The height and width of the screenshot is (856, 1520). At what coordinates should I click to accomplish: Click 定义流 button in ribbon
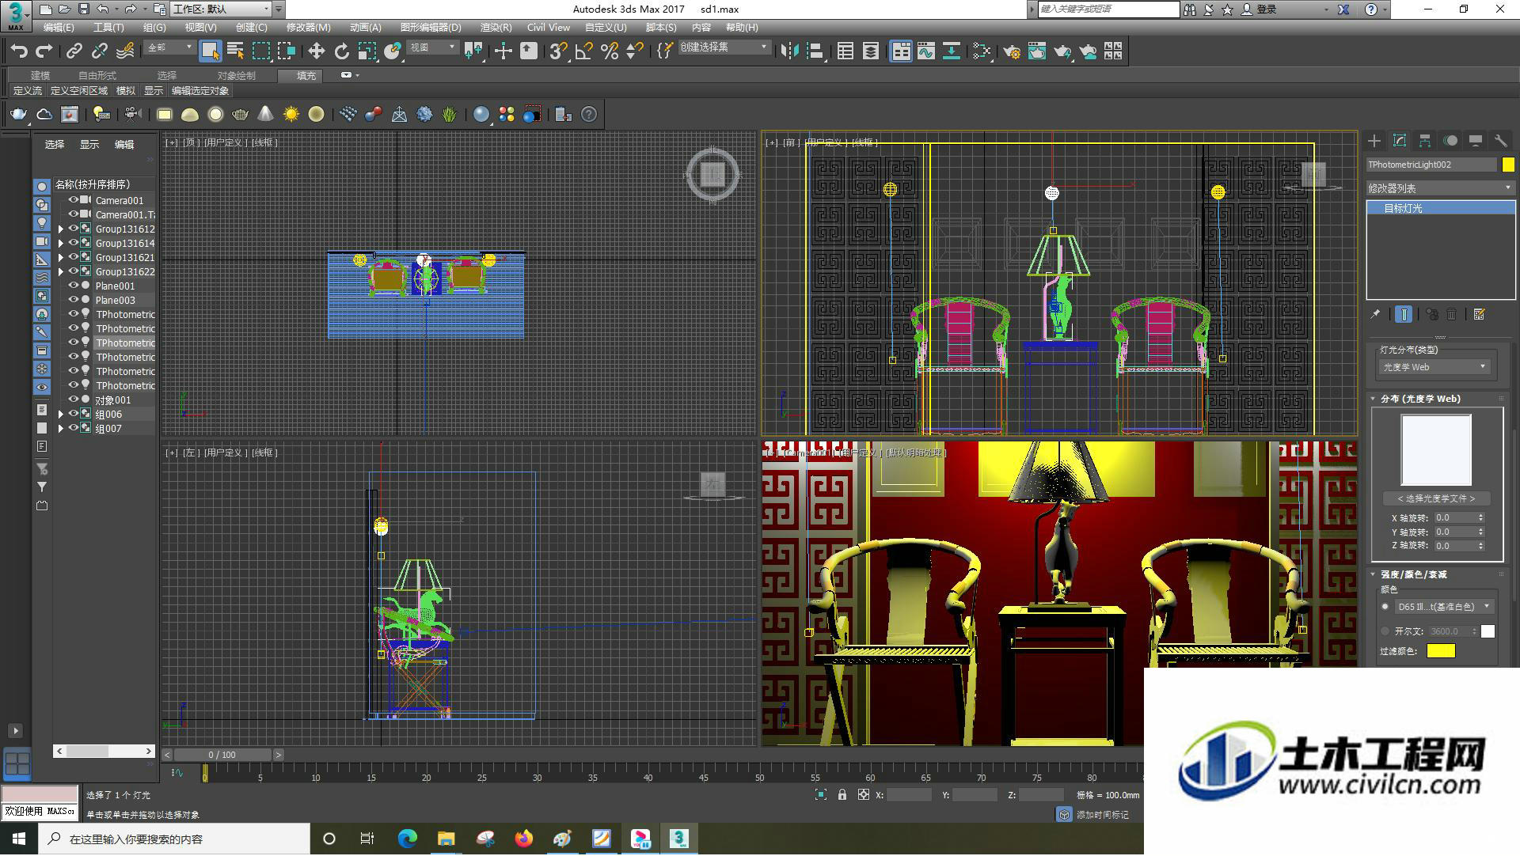tap(28, 91)
